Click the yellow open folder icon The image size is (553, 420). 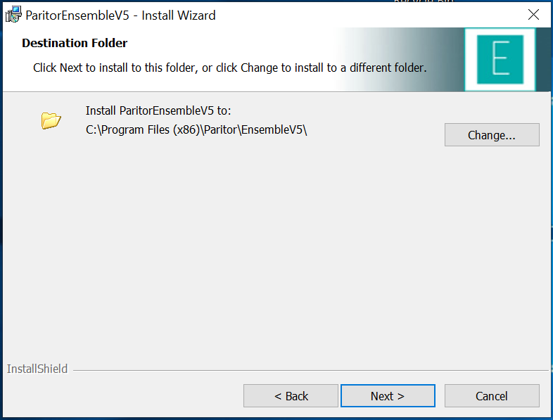[x=51, y=120]
